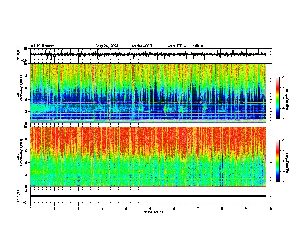Image resolution: width=304 pixels, height=234 pixels.
Task: Click the "station=OUI" label
Action: [x=142, y=46]
